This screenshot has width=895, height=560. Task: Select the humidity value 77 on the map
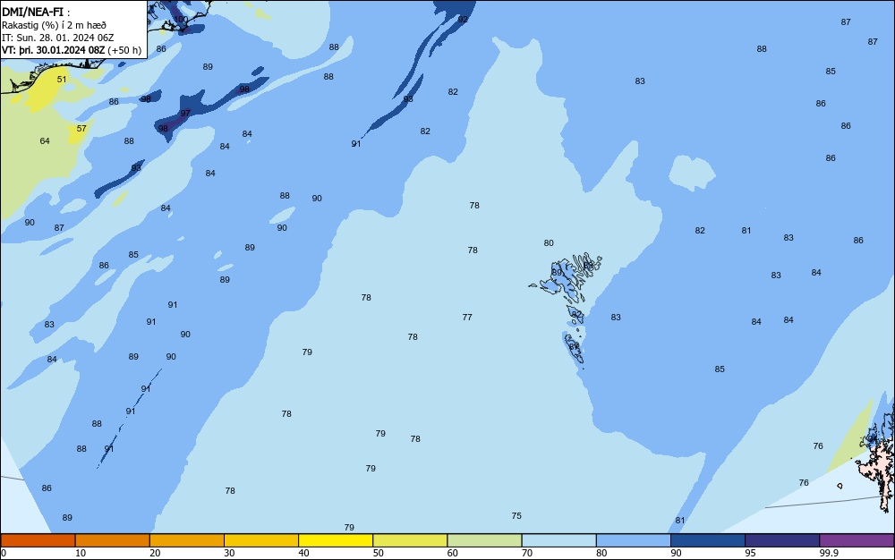click(x=467, y=317)
